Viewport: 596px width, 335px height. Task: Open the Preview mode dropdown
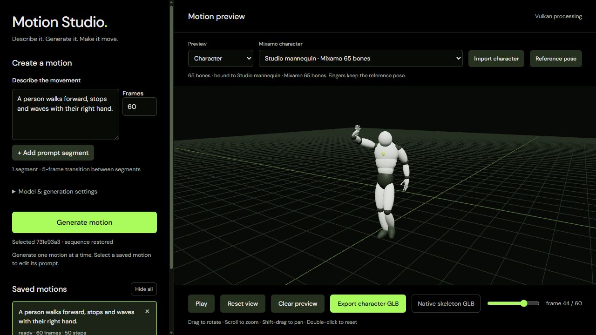pyautogui.click(x=221, y=58)
